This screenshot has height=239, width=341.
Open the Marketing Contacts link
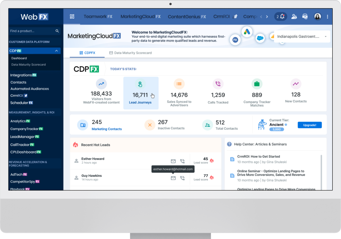coord(107,129)
